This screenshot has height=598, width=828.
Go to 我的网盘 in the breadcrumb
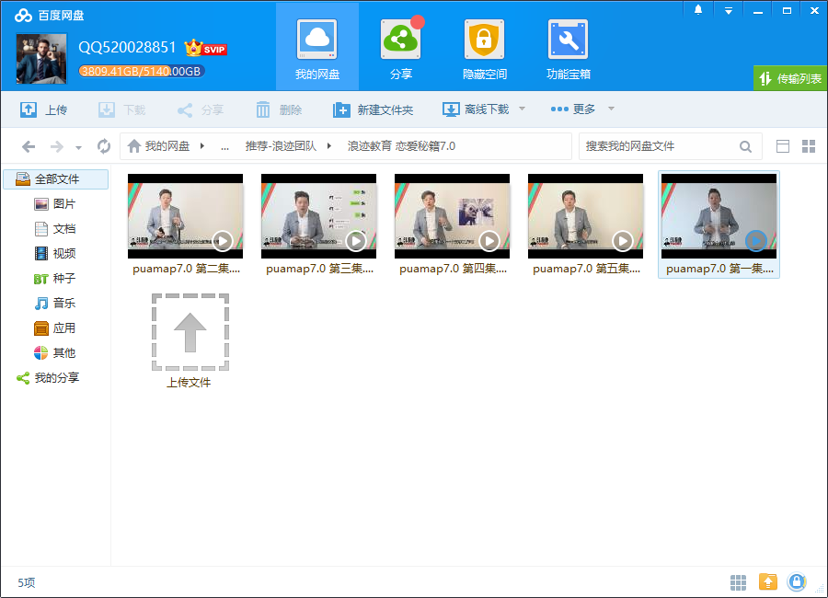pos(159,146)
